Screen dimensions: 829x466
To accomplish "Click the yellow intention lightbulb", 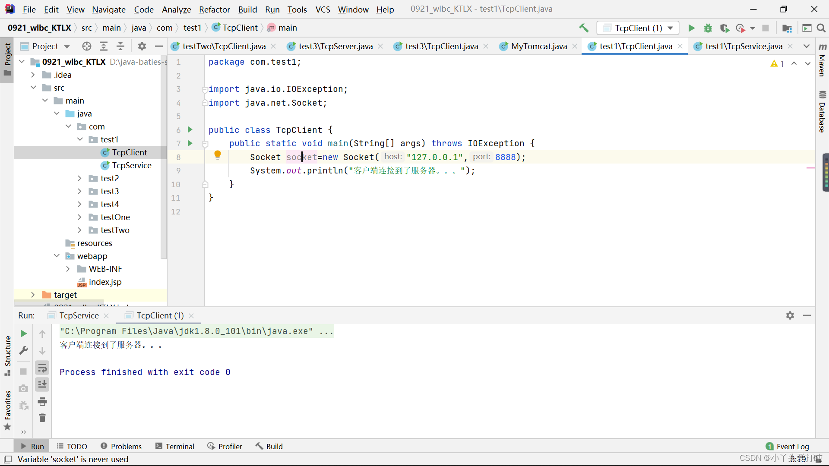I will pos(218,155).
